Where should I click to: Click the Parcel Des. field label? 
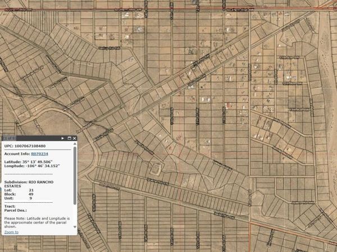tap(15, 211)
